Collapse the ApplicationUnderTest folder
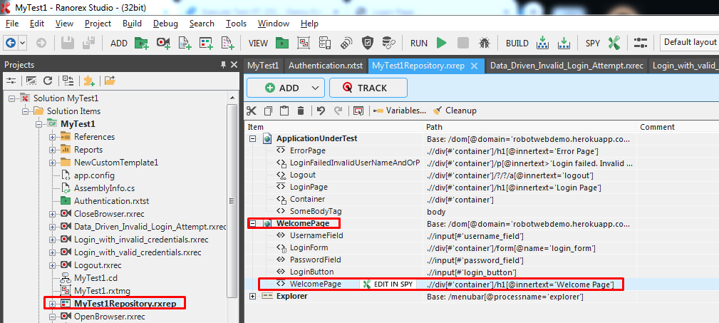Screen dimensions: 719x323 [x=252, y=138]
